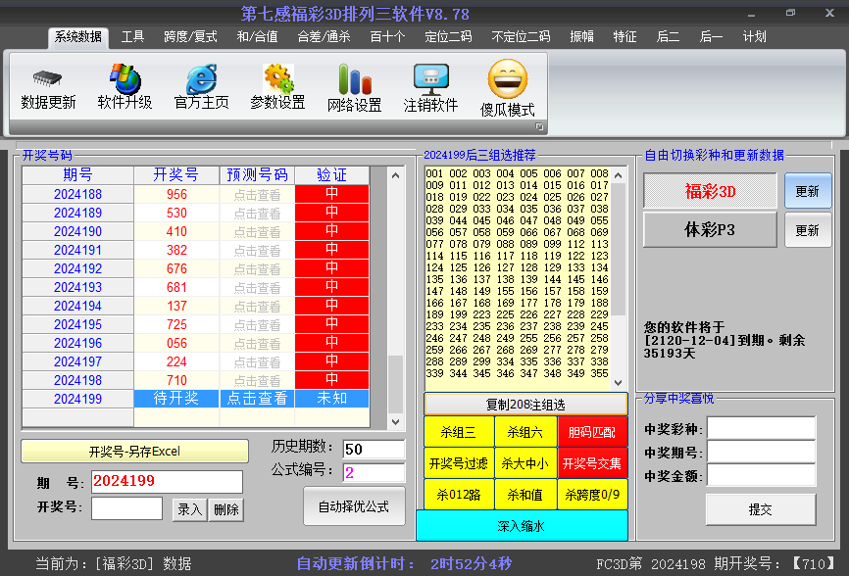Click recommendation list scroll up arrow
Viewport: 849px width, 576px height.
coord(619,175)
